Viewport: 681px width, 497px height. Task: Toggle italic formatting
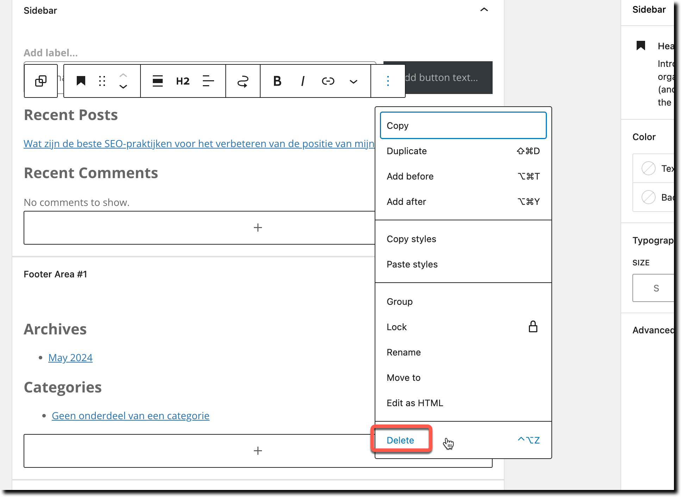(303, 81)
